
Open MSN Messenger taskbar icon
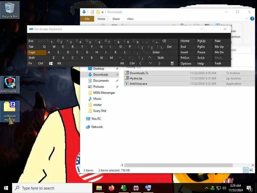point(124,188)
